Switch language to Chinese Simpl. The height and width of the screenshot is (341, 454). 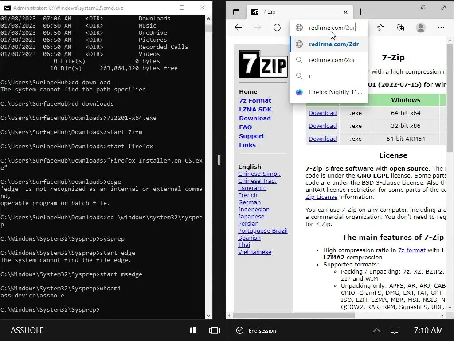click(259, 174)
